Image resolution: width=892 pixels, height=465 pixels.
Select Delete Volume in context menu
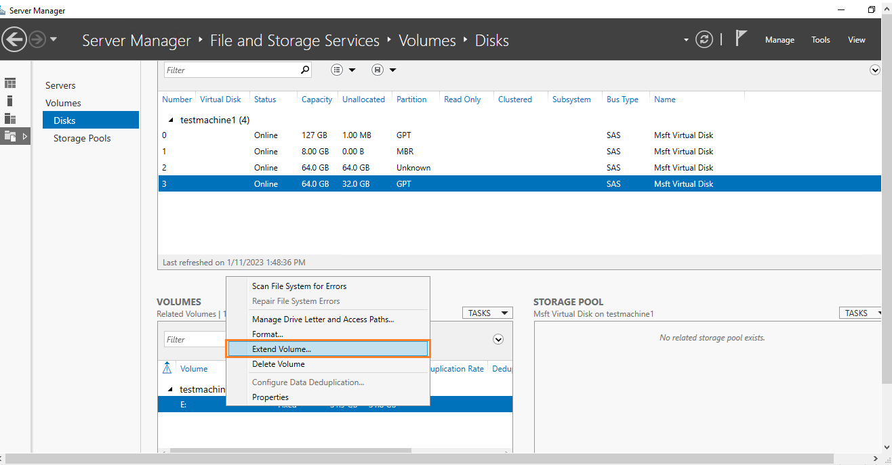coord(278,364)
